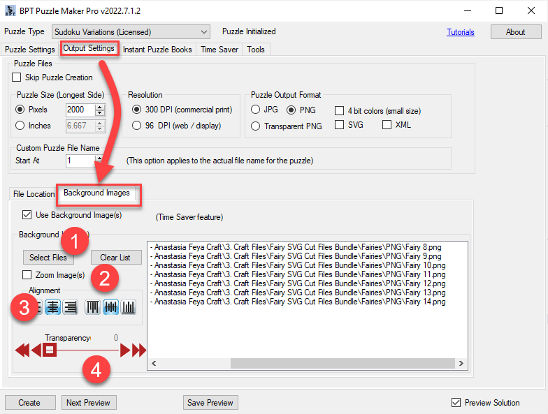Switch to Instant Puzzle Books tab
Screen dimensions: 548x414
[x=157, y=50]
